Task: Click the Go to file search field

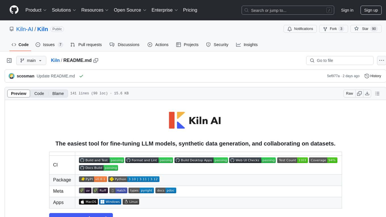Action: pos(340,60)
